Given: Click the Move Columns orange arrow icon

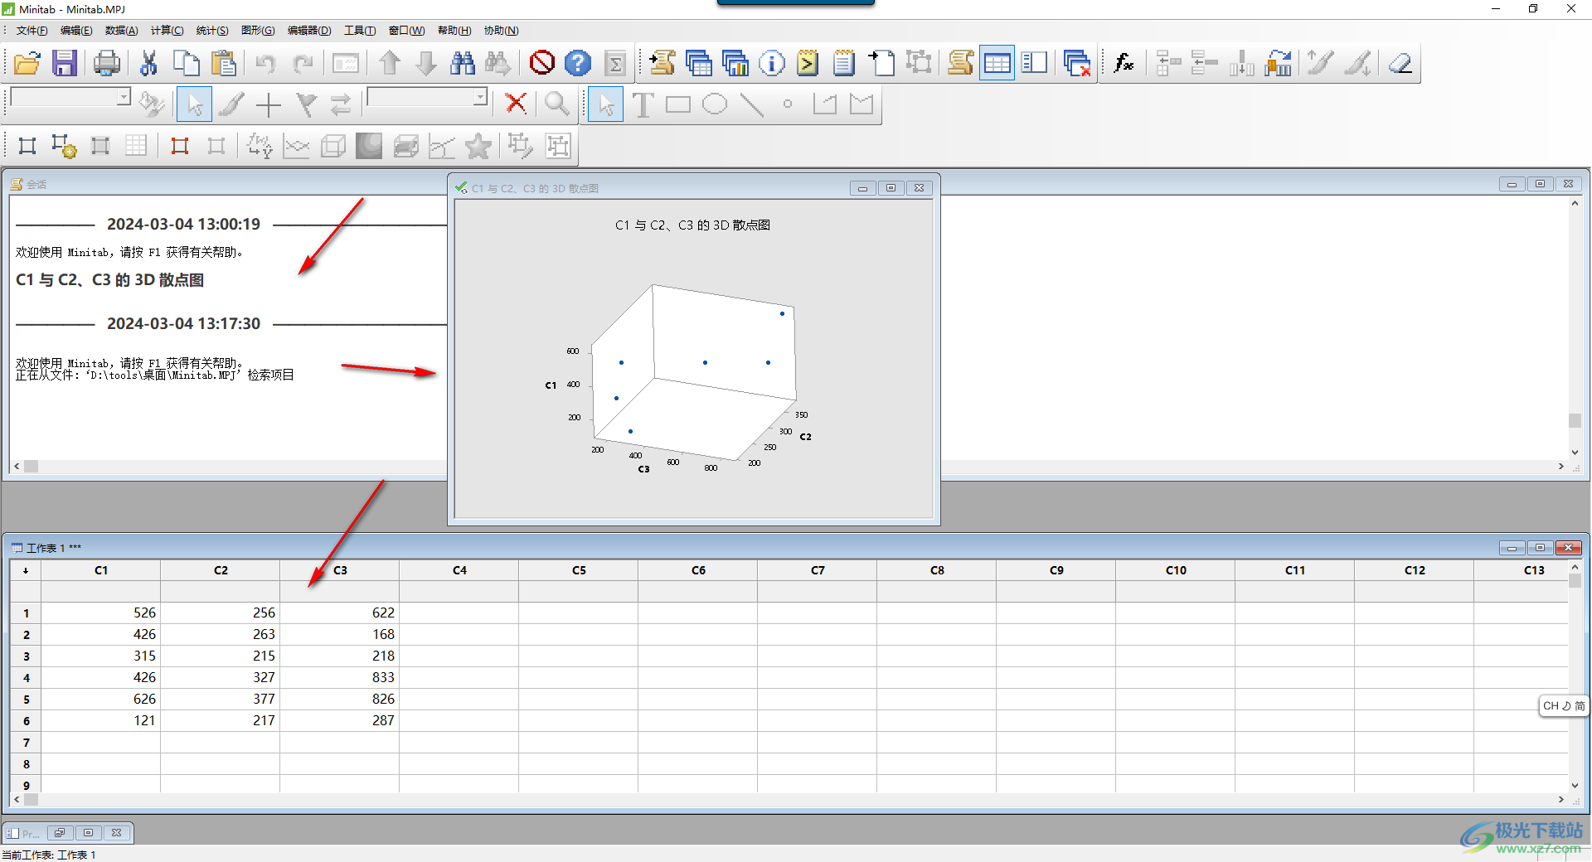Looking at the screenshot, I should [1279, 63].
